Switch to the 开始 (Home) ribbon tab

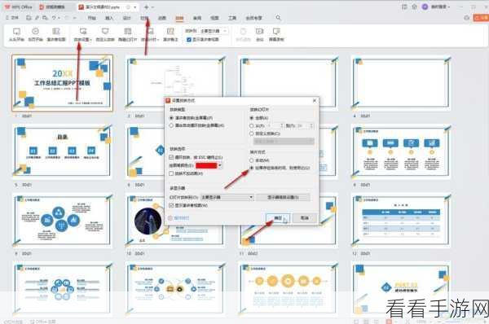pyautogui.click(x=91, y=18)
